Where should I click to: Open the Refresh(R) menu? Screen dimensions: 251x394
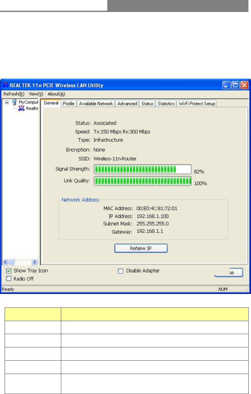[14, 94]
